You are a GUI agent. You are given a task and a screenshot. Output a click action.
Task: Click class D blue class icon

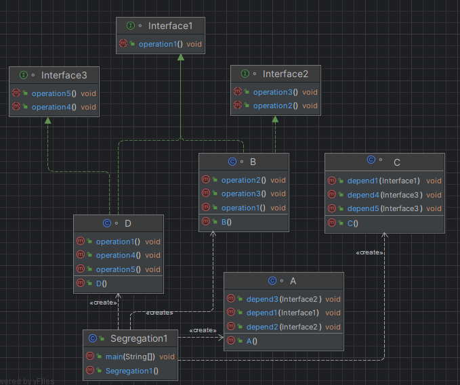pyautogui.click(x=106, y=223)
